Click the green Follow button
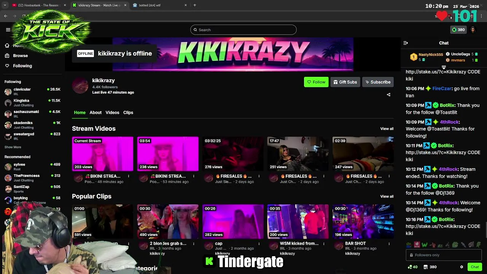The image size is (487, 274). pyautogui.click(x=316, y=82)
